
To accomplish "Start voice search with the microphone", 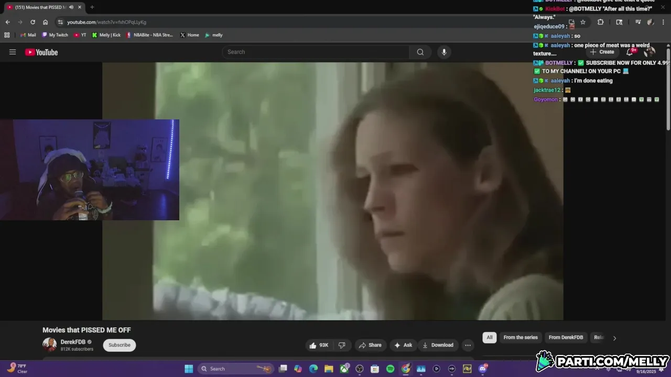I will click(x=444, y=52).
